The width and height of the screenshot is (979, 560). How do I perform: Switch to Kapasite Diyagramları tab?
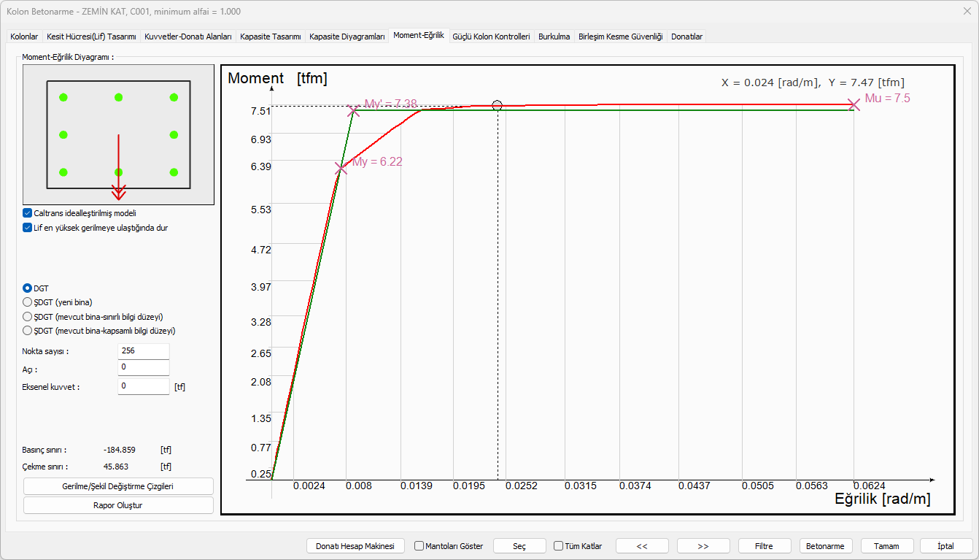tap(347, 37)
